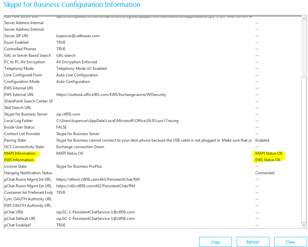Select the License State label
This screenshot has height=247, width=308.
(15, 166)
